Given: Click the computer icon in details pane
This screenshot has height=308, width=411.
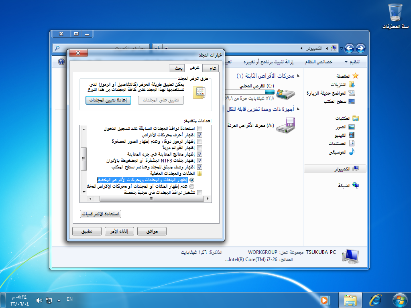Looking at the screenshot, I should (350, 256).
